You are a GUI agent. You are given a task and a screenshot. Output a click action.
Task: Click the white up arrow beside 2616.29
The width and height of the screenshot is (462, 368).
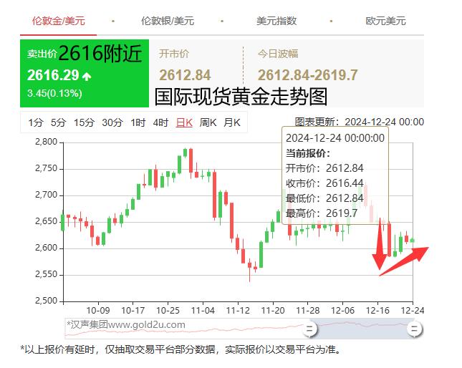(x=87, y=76)
